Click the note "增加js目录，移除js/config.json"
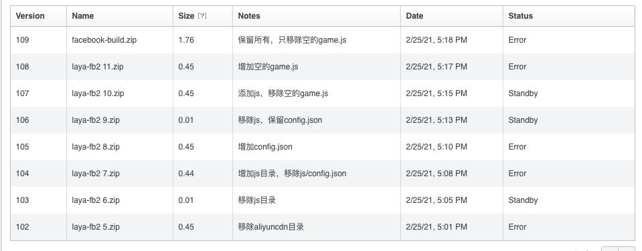 (x=293, y=174)
